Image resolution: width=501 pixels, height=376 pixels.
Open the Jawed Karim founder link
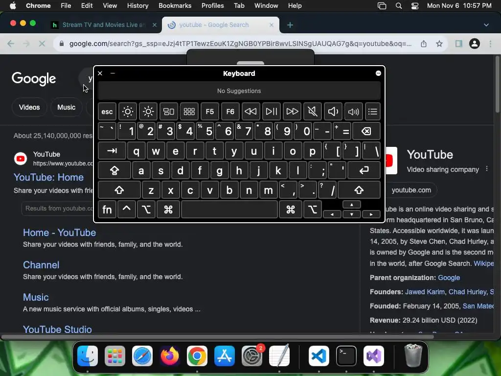(425, 292)
